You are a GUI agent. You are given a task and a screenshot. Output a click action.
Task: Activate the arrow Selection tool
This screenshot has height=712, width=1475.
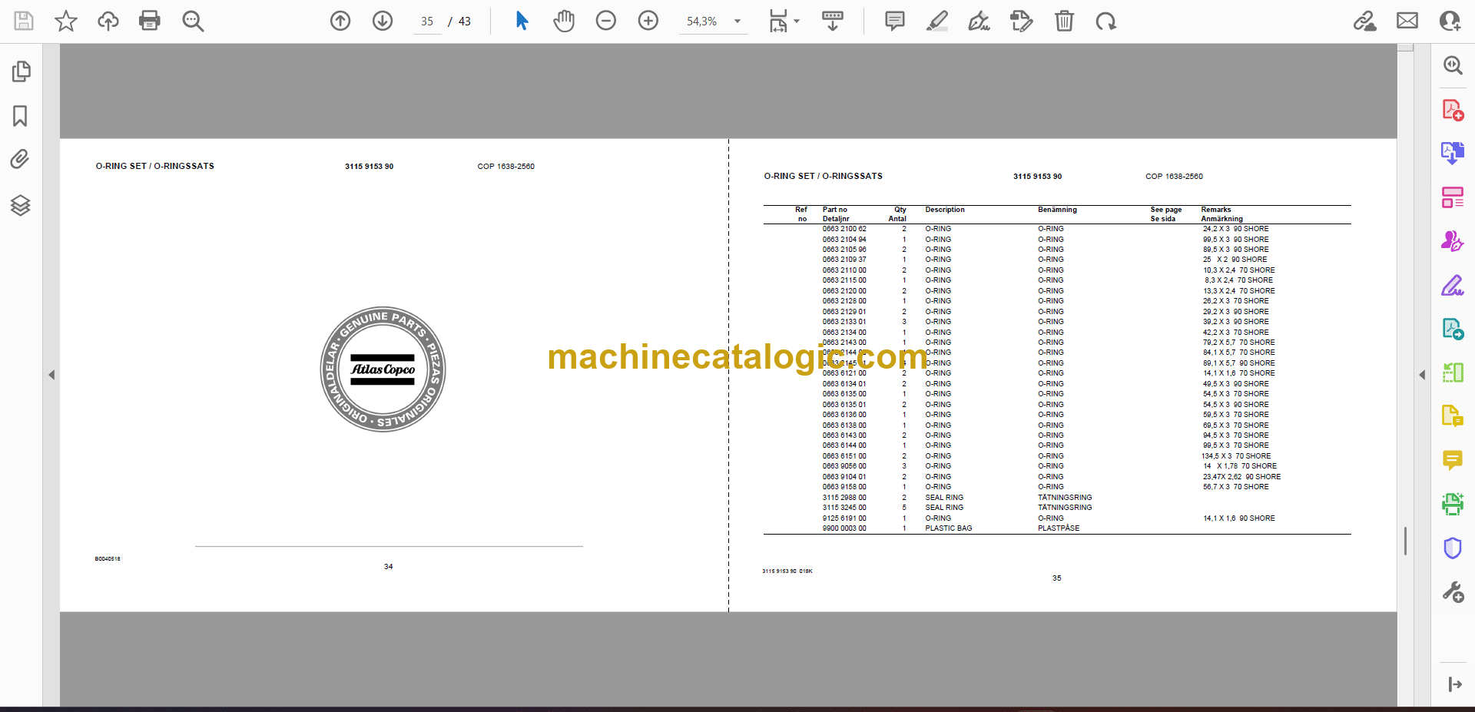tap(522, 21)
